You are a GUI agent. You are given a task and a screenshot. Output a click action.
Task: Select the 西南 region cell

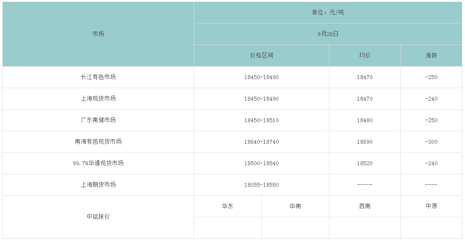(364, 206)
